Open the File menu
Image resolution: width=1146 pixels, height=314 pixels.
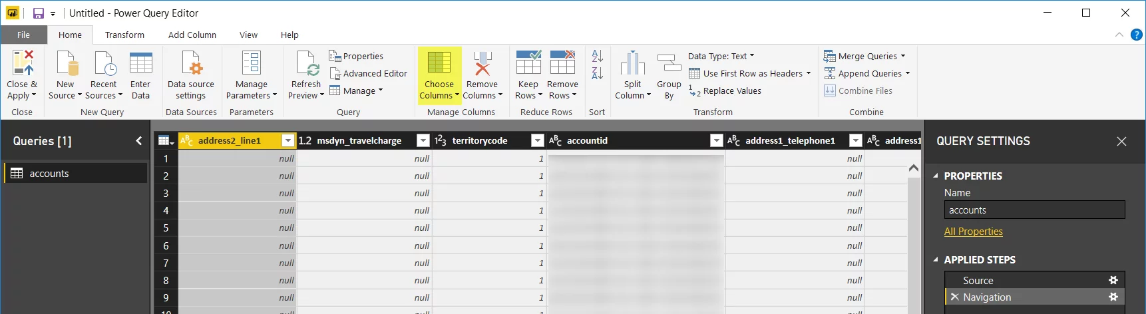(23, 35)
